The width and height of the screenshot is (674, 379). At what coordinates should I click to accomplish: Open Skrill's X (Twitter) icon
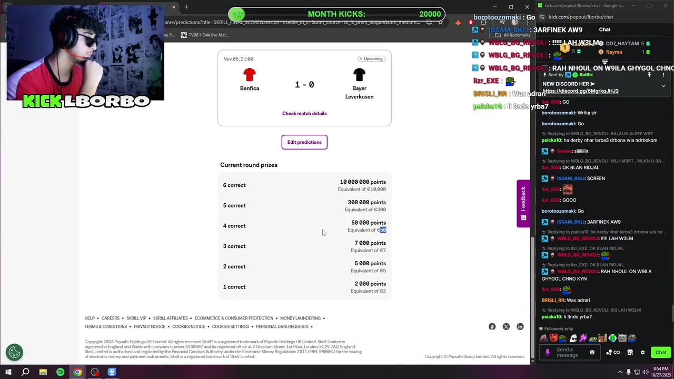pyautogui.click(x=506, y=327)
